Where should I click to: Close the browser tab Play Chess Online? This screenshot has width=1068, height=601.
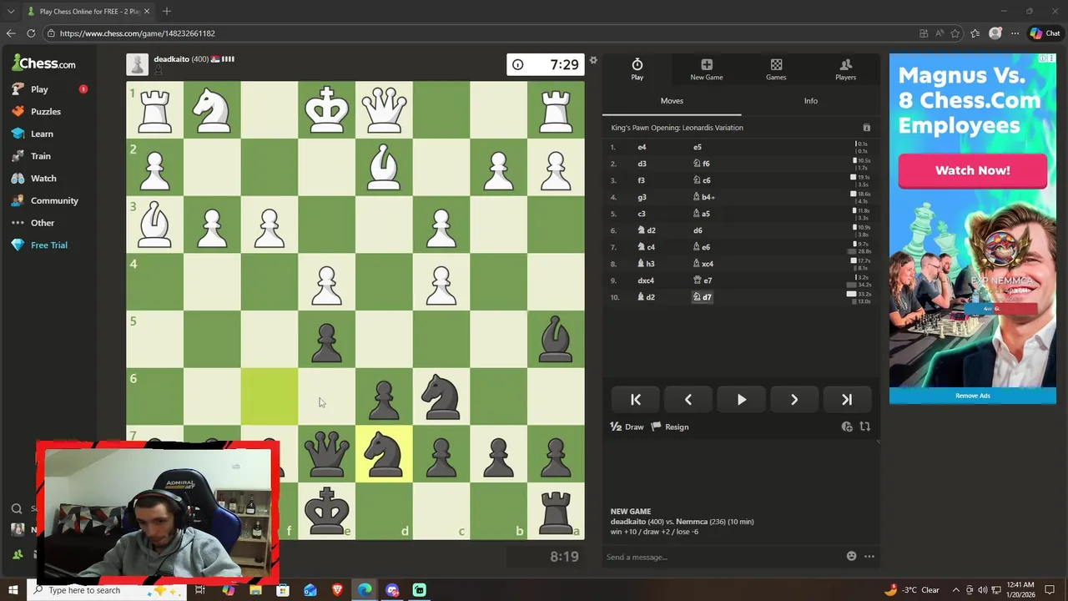click(x=147, y=12)
